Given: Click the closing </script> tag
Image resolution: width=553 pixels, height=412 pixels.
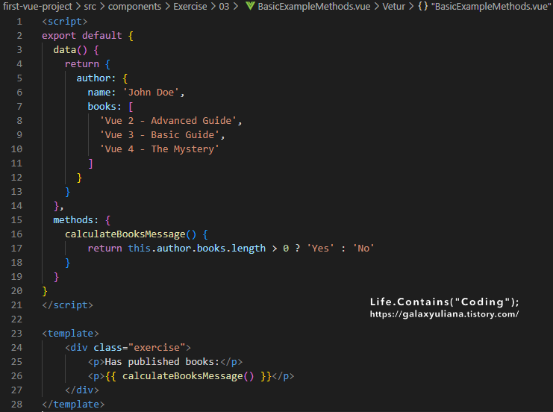Looking at the screenshot, I should click(x=67, y=305).
